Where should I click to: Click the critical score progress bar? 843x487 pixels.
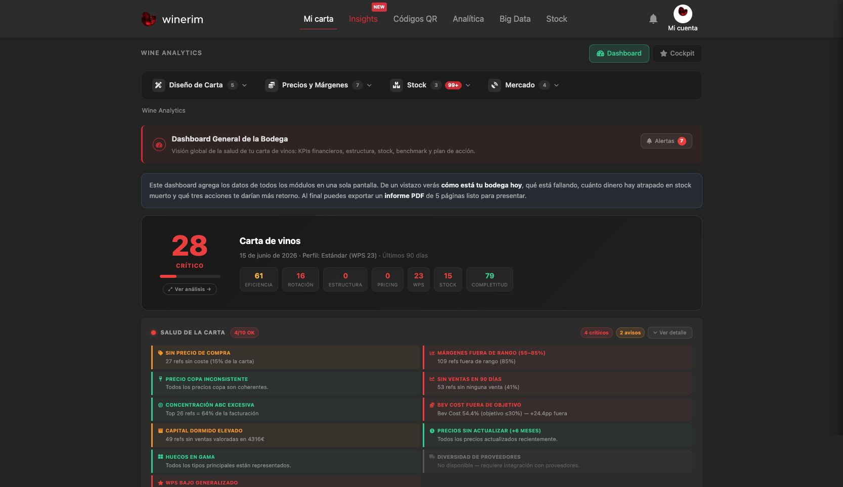pyautogui.click(x=190, y=276)
